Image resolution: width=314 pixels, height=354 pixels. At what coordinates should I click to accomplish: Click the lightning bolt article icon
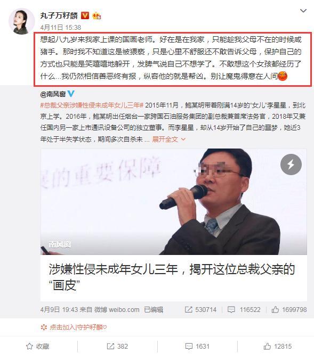(x=291, y=164)
